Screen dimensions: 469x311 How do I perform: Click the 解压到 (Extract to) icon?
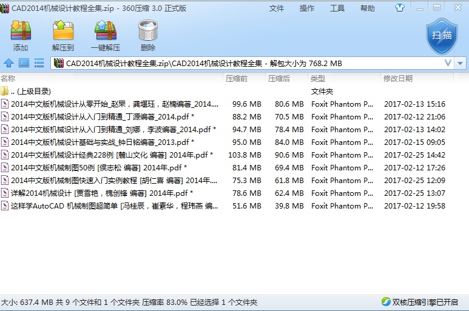(63, 30)
